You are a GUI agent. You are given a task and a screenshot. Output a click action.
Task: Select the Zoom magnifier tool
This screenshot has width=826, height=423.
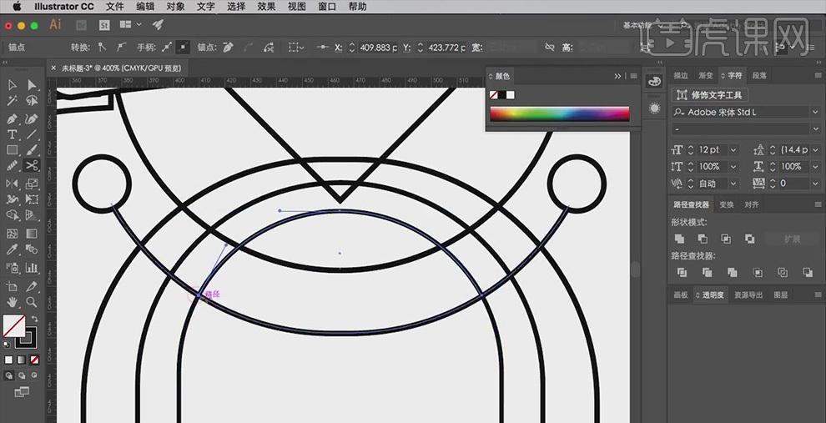33,302
